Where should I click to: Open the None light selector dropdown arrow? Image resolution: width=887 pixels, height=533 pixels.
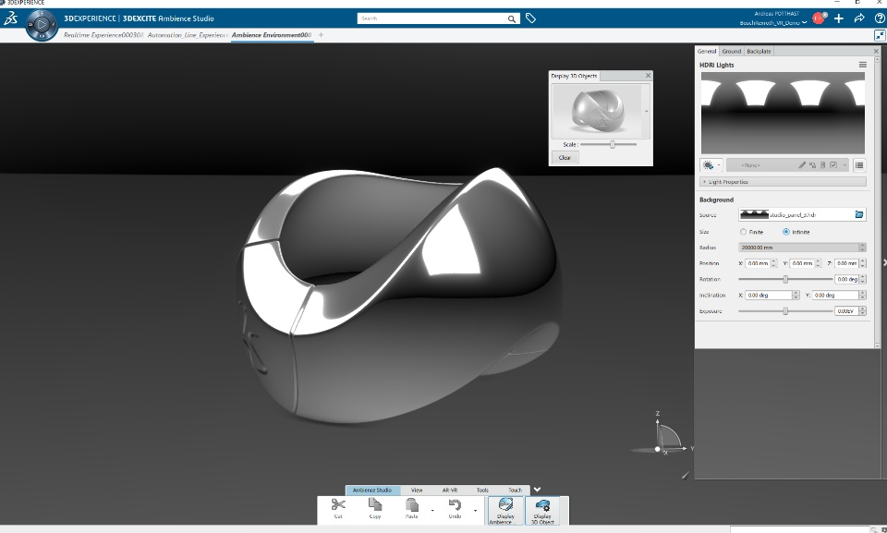click(844, 165)
